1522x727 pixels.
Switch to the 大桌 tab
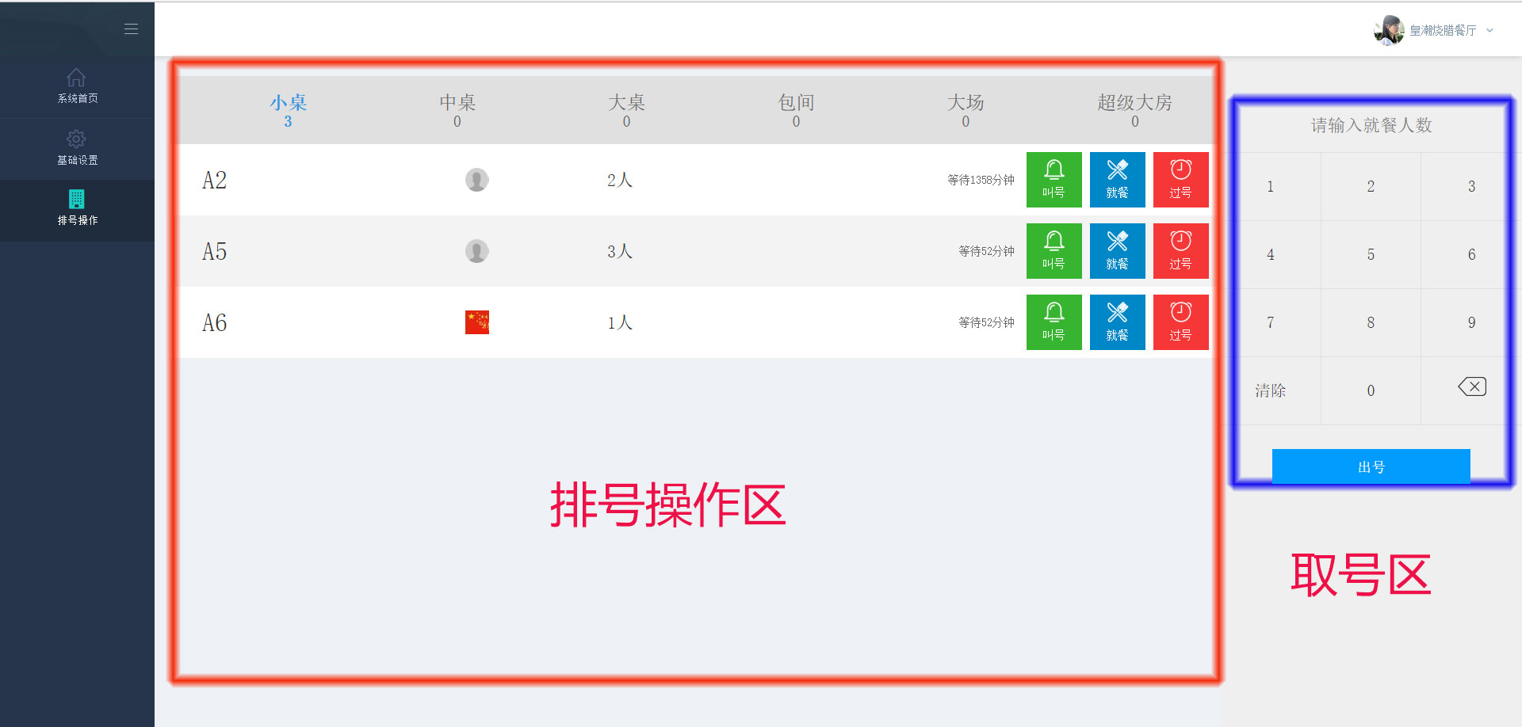point(626,110)
